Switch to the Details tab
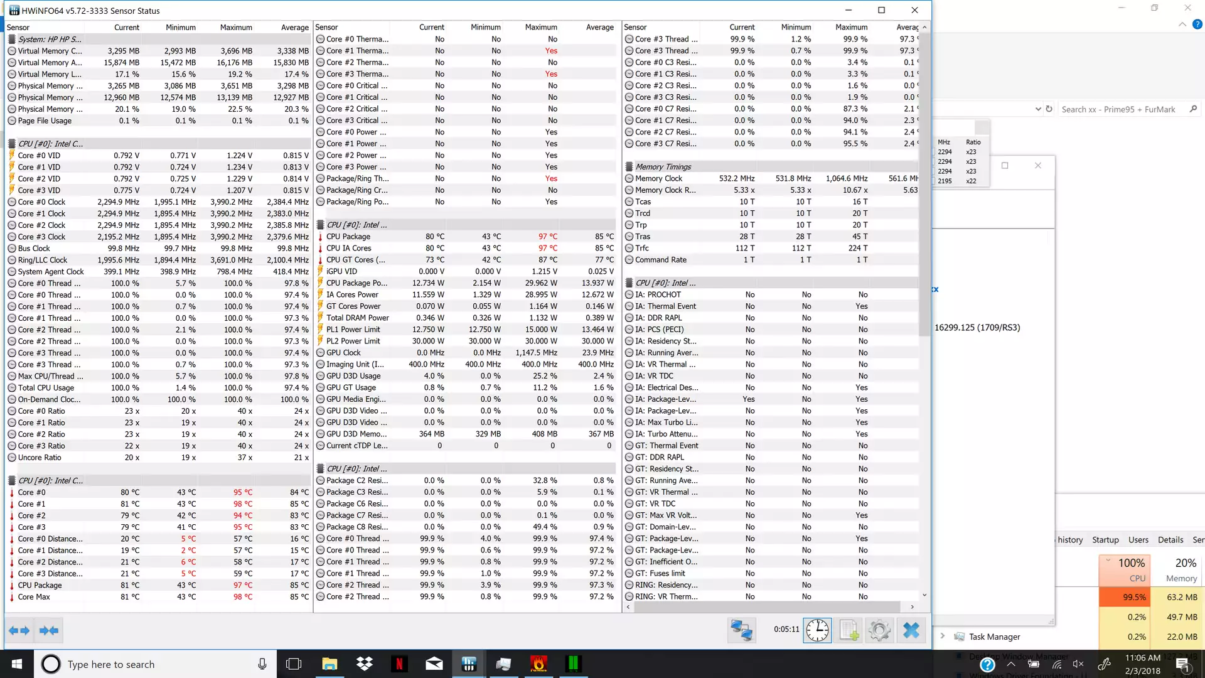 point(1170,540)
